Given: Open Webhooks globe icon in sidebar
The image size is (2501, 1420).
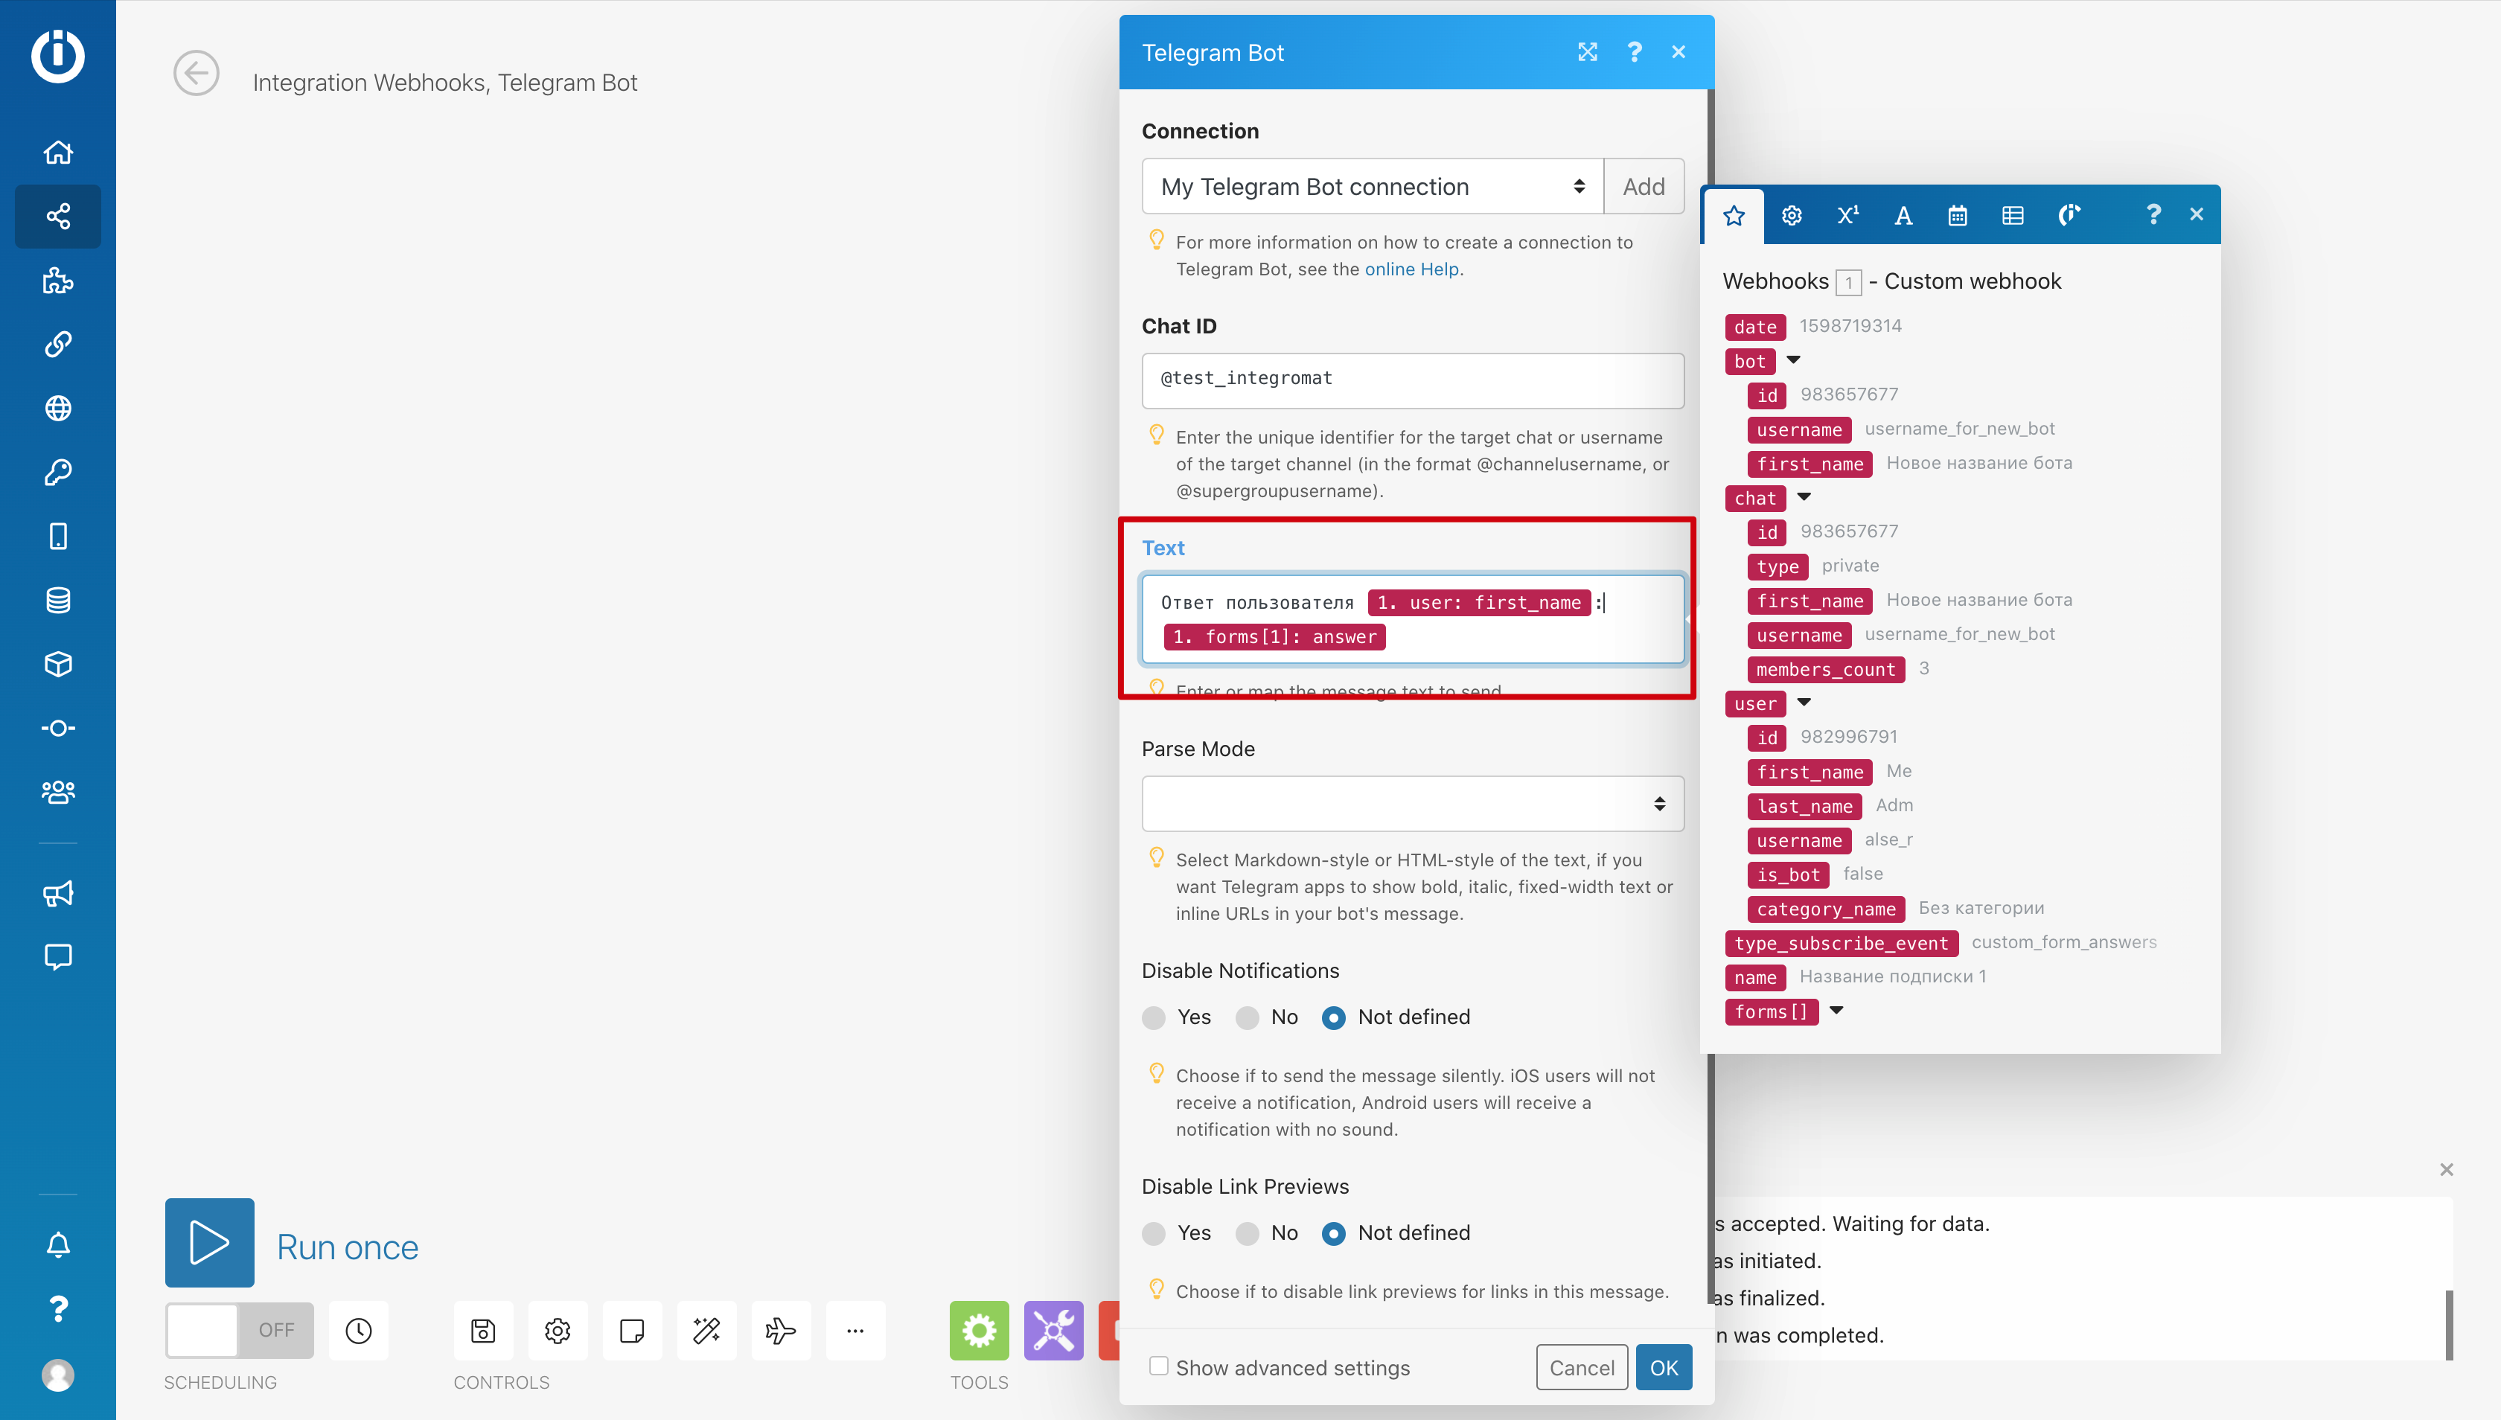Looking at the screenshot, I should [x=57, y=408].
